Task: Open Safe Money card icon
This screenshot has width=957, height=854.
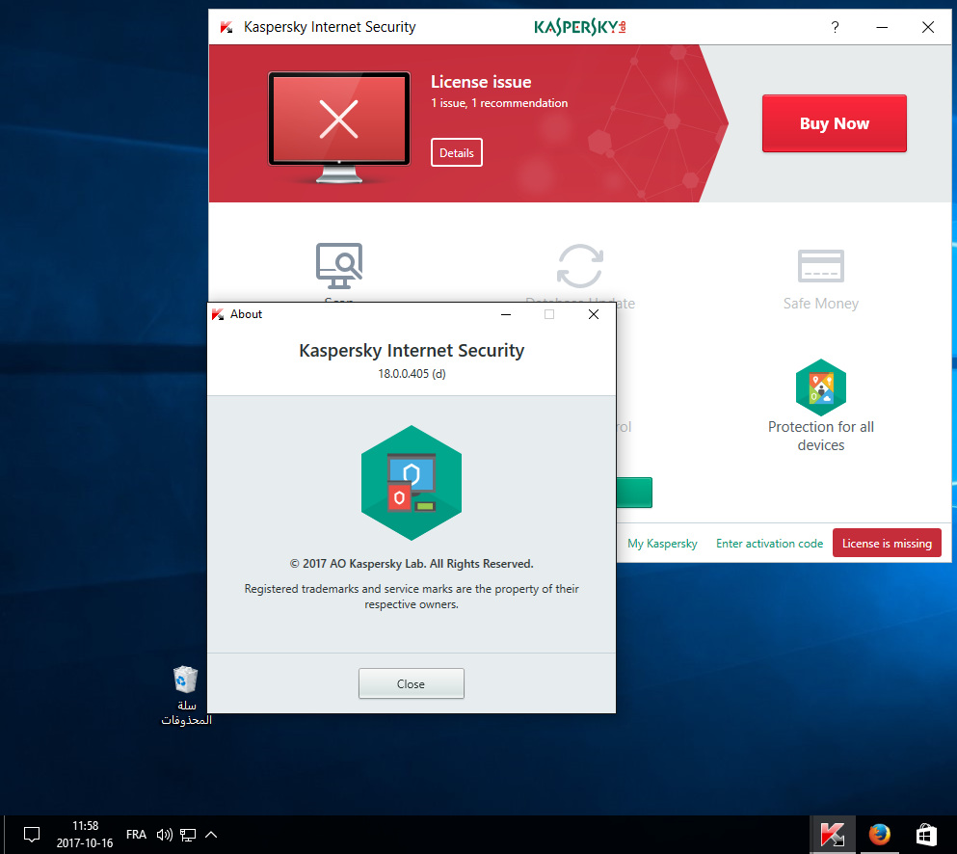Action: coord(821,265)
